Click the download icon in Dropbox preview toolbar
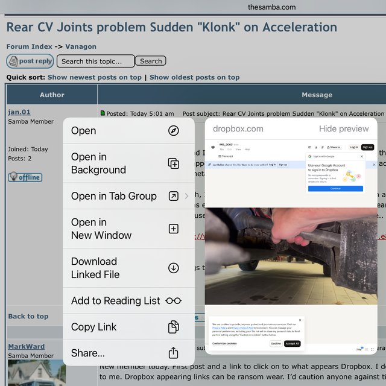386x386 pixels. pyautogui.click(x=316, y=147)
